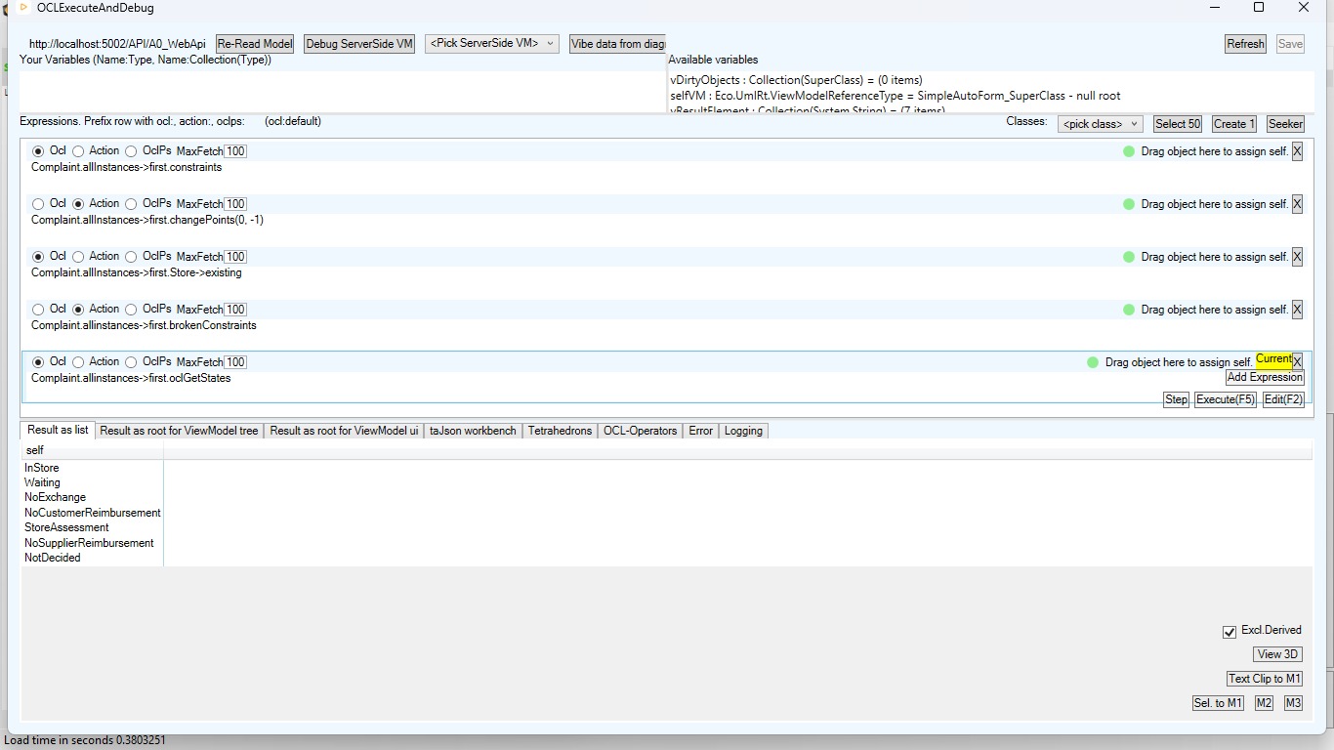Viewport: 1334px width, 750px height.
Task: Close the Store->existing expression row
Action: tap(1297, 257)
